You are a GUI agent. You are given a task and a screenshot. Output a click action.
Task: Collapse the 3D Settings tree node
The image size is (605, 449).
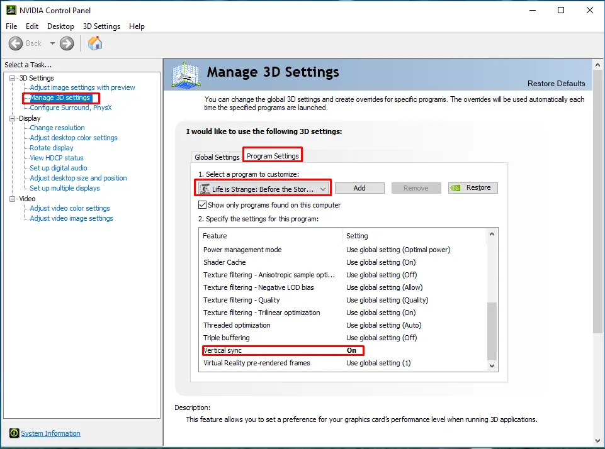tap(13, 78)
